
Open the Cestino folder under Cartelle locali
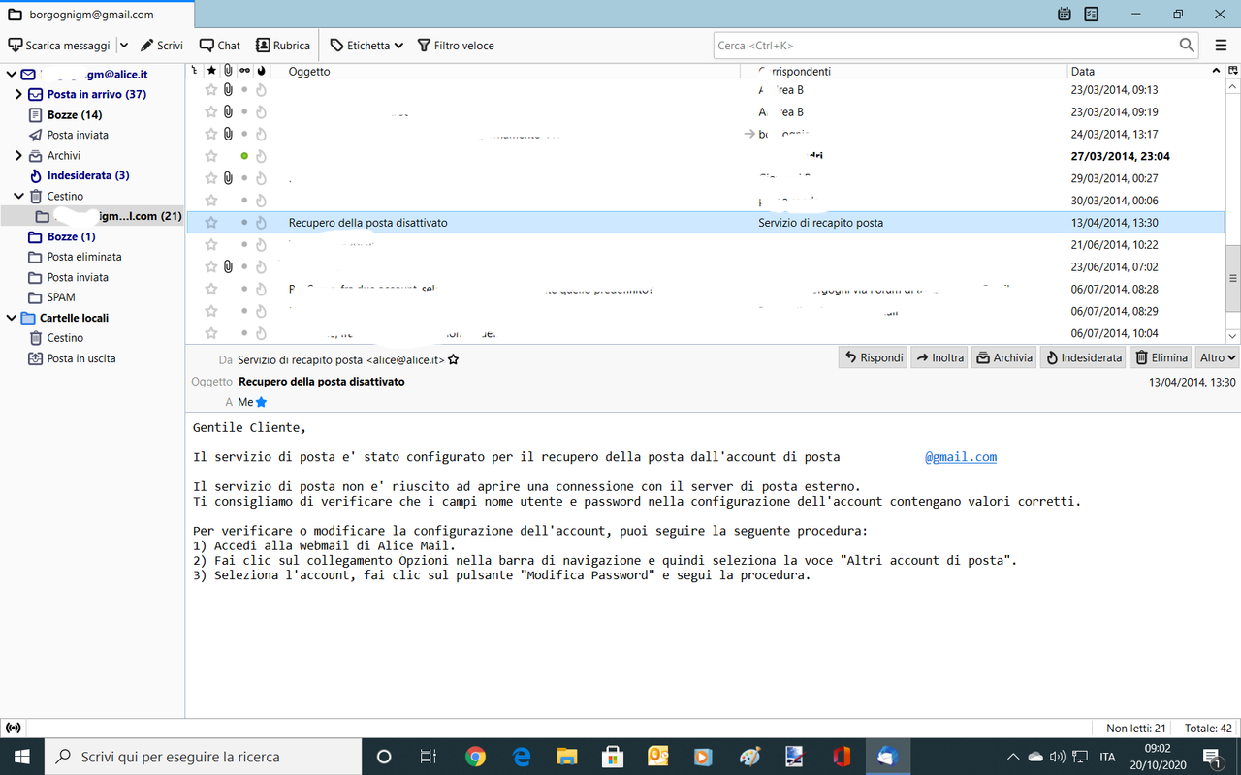pos(65,339)
